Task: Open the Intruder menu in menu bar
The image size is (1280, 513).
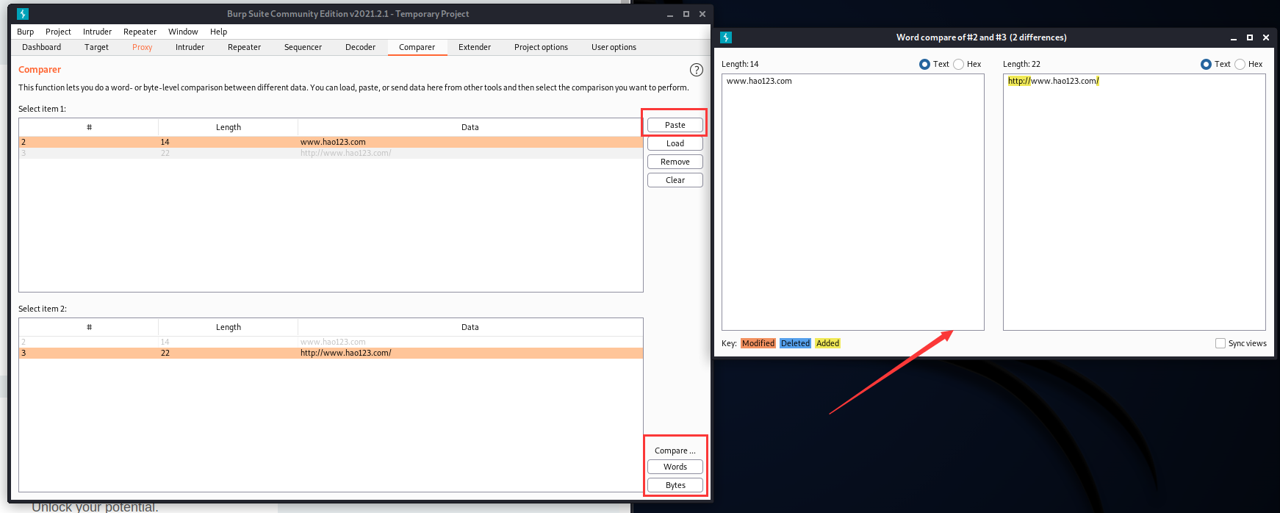Action: click(x=97, y=32)
